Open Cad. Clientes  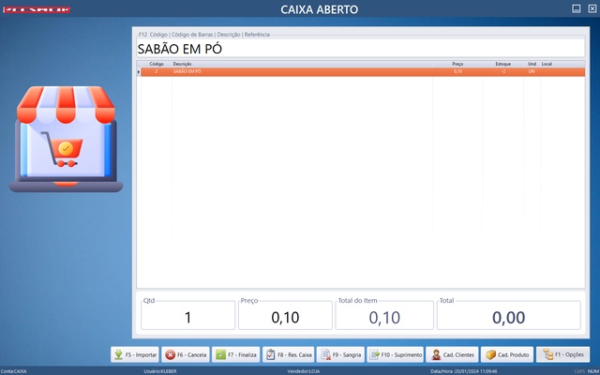click(452, 354)
